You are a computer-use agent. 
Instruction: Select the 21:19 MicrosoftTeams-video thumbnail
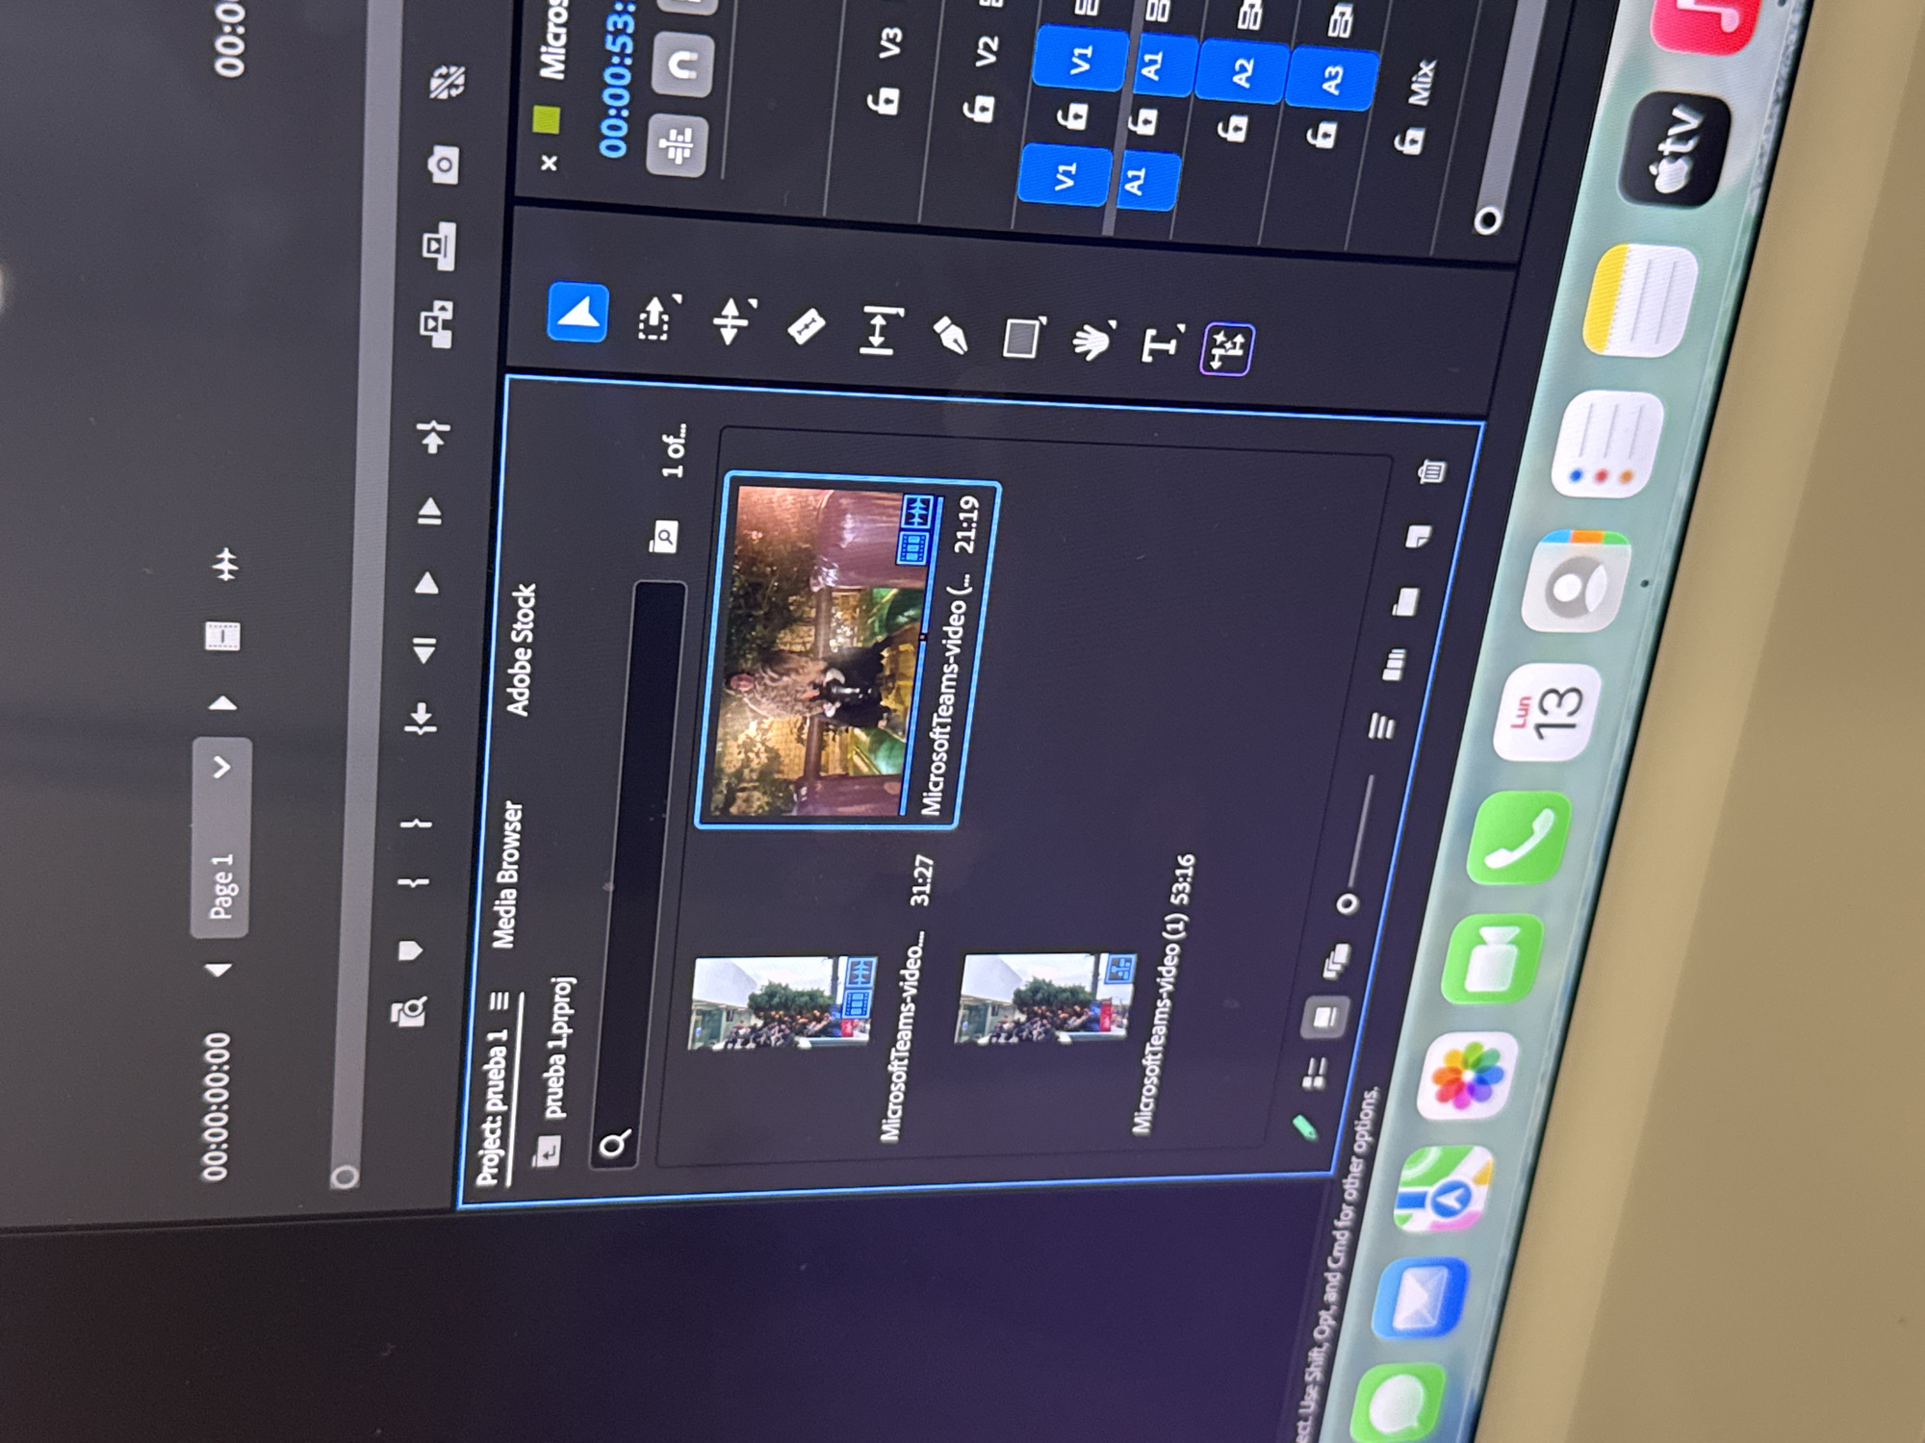[847, 651]
